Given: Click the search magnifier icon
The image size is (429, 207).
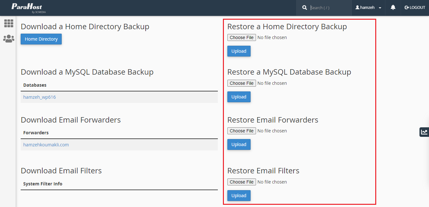Looking at the screenshot, I should (x=305, y=8).
